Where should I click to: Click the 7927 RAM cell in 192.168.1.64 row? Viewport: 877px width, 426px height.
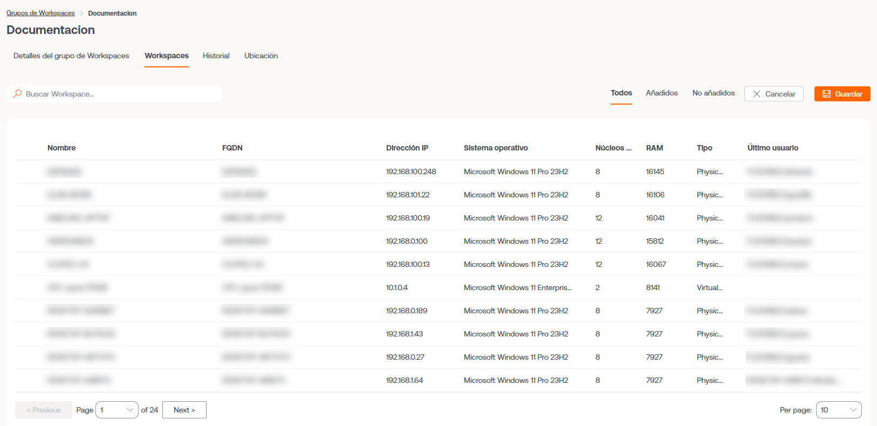pyautogui.click(x=654, y=380)
